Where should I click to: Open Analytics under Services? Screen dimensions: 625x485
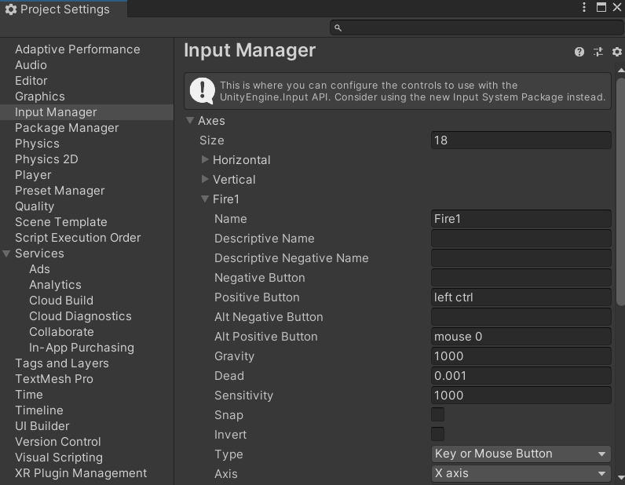pos(56,285)
